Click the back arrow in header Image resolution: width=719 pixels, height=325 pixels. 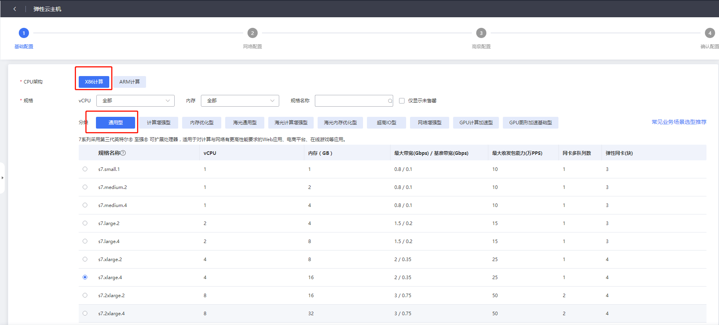coord(15,9)
